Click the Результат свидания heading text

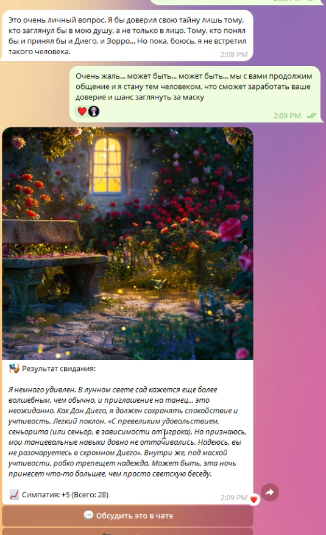(x=58, y=369)
